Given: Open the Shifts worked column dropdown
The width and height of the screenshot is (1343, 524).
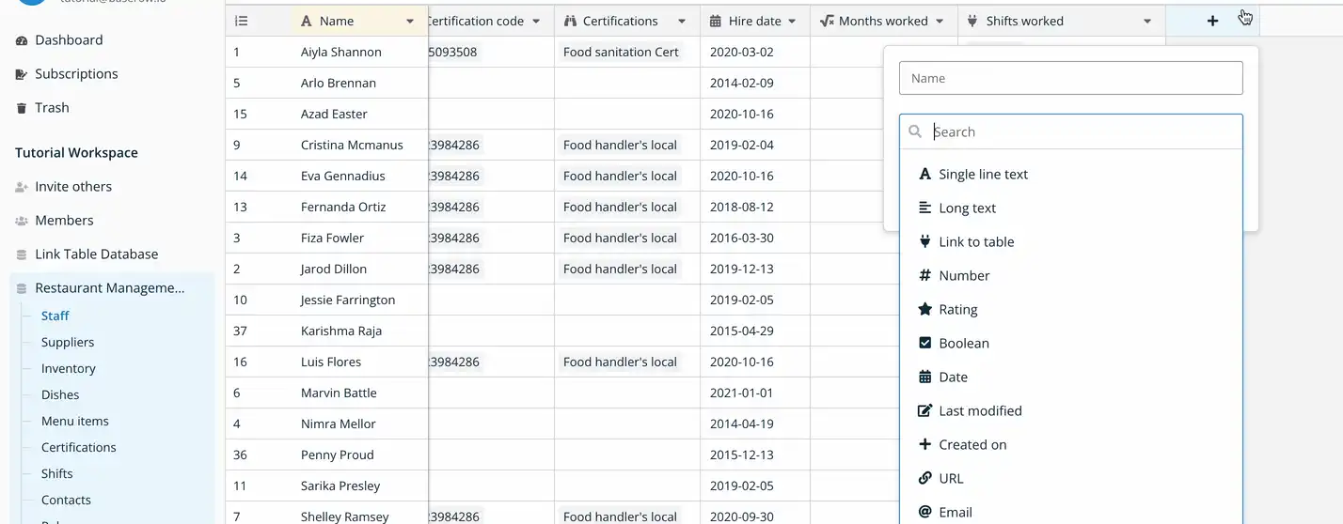Looking at the screenshot, I should [x=1147, y=21].
